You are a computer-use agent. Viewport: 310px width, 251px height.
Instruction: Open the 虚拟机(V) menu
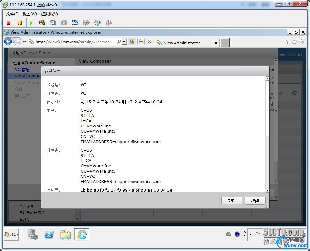click(x=49, y=14)
